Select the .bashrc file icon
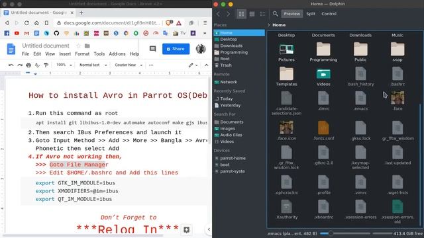This screenshot has height=238, width=424. coord(397,74)
